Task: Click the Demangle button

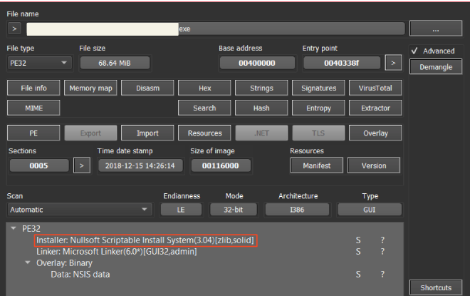Action: click(x=436, y=66)
